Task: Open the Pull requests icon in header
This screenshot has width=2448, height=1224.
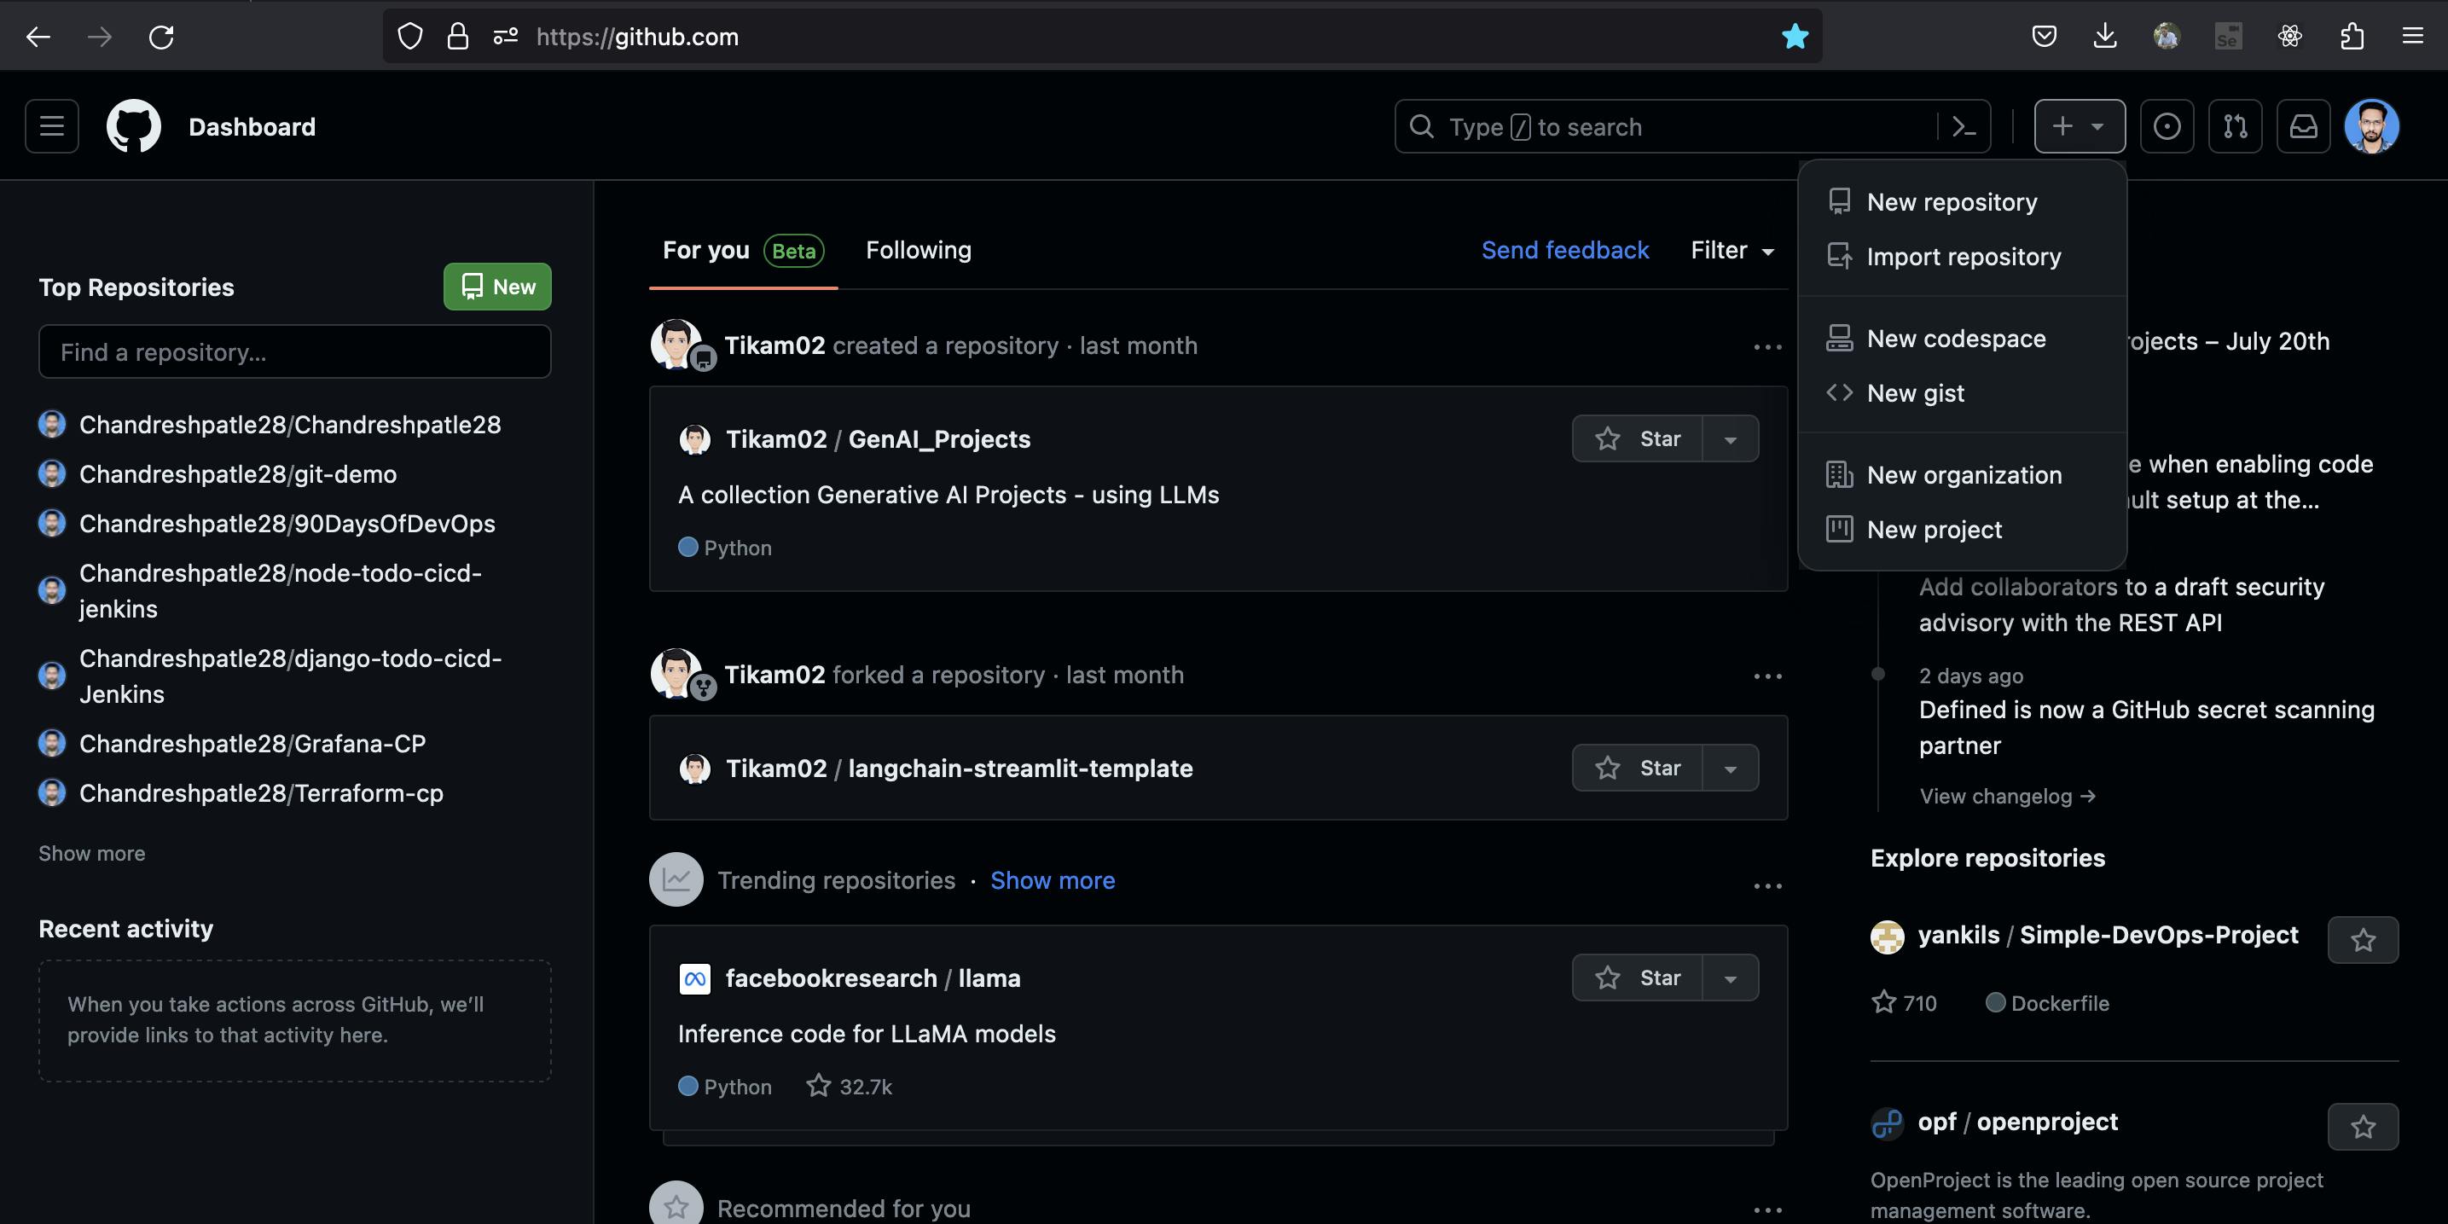Action: pyautogui.click(x=2235, y=126)
